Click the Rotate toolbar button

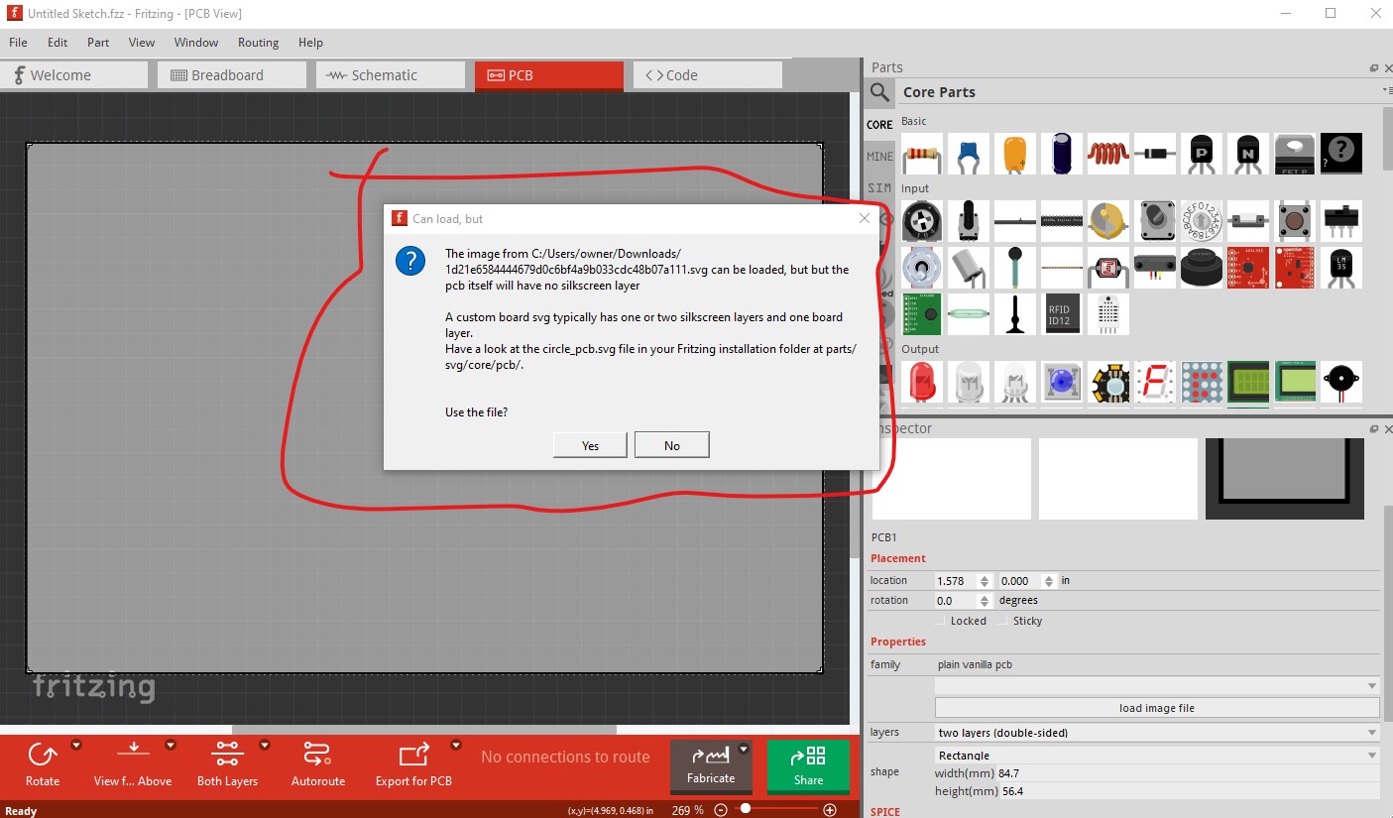(x=43, y=763)
